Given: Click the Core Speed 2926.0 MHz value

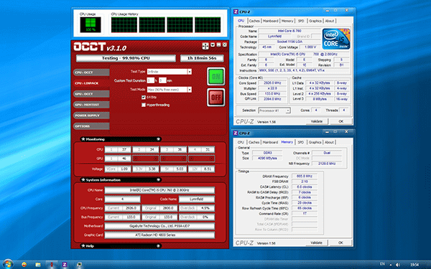Looking at the screenshot, I should (x=272, y=83).
